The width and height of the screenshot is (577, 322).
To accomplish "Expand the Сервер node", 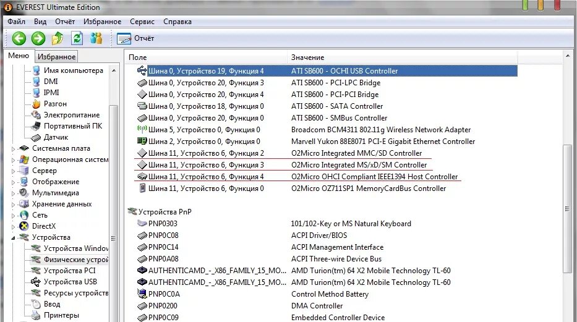I will click(13, 171).
